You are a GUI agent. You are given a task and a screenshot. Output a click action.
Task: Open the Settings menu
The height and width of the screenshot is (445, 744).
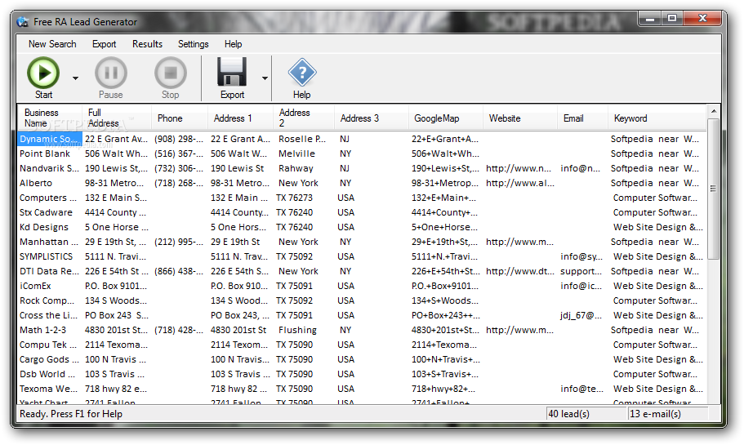[x=193, y=44]
